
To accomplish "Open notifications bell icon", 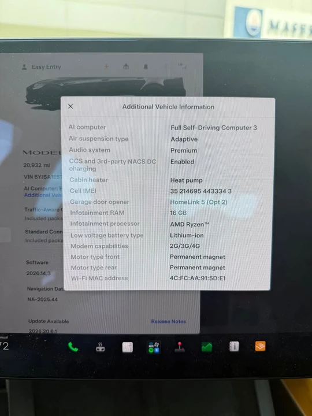I will pos(146,67).
